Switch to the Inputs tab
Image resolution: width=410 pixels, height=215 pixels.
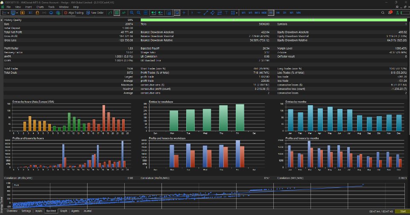click(x=39, y=211)
